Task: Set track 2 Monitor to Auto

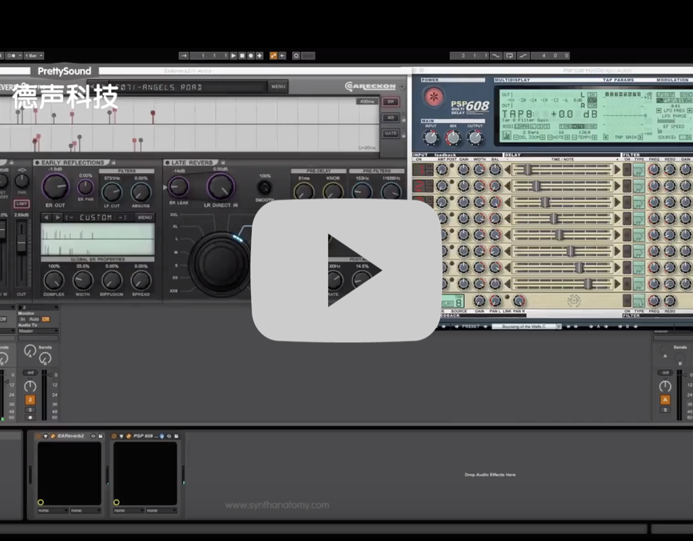Action: tap(34, 319)
